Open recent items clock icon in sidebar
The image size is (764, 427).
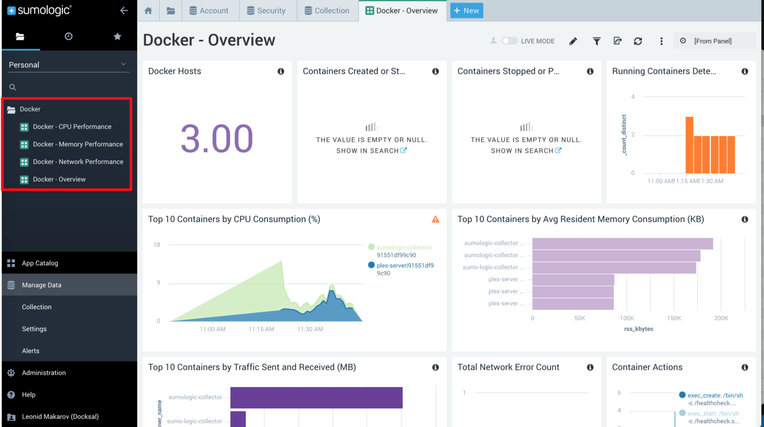[69, 36]
